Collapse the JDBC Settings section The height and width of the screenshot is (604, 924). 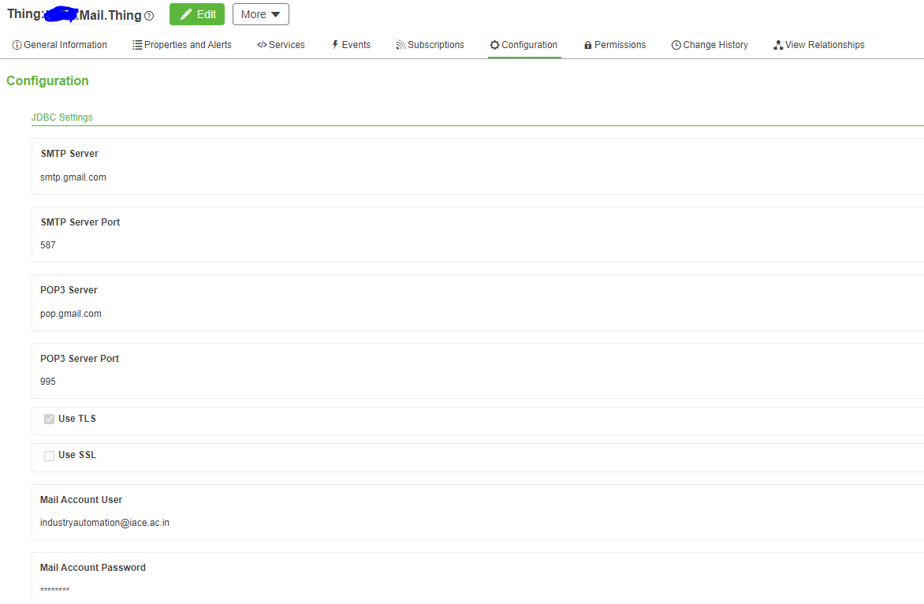pyautogui.click(x=61, y=117)
